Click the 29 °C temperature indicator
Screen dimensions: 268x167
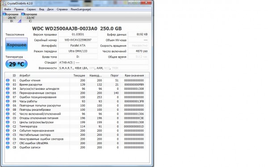17,64
